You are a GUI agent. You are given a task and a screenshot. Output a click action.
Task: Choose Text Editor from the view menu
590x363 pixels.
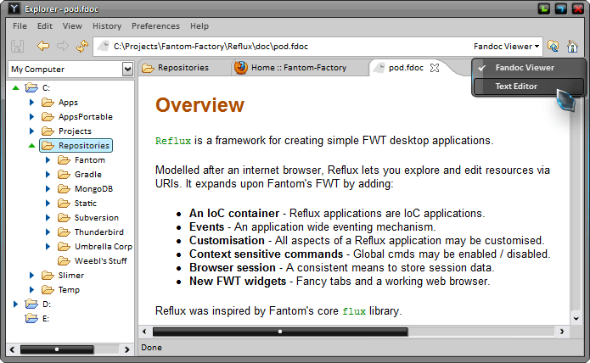coord(516,86)
